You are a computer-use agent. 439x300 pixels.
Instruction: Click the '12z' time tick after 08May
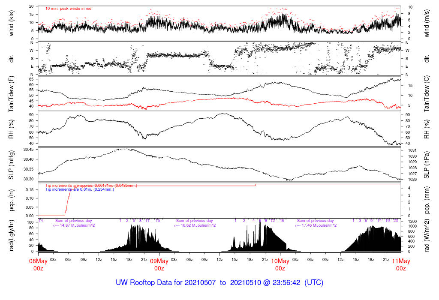point(99,259)
